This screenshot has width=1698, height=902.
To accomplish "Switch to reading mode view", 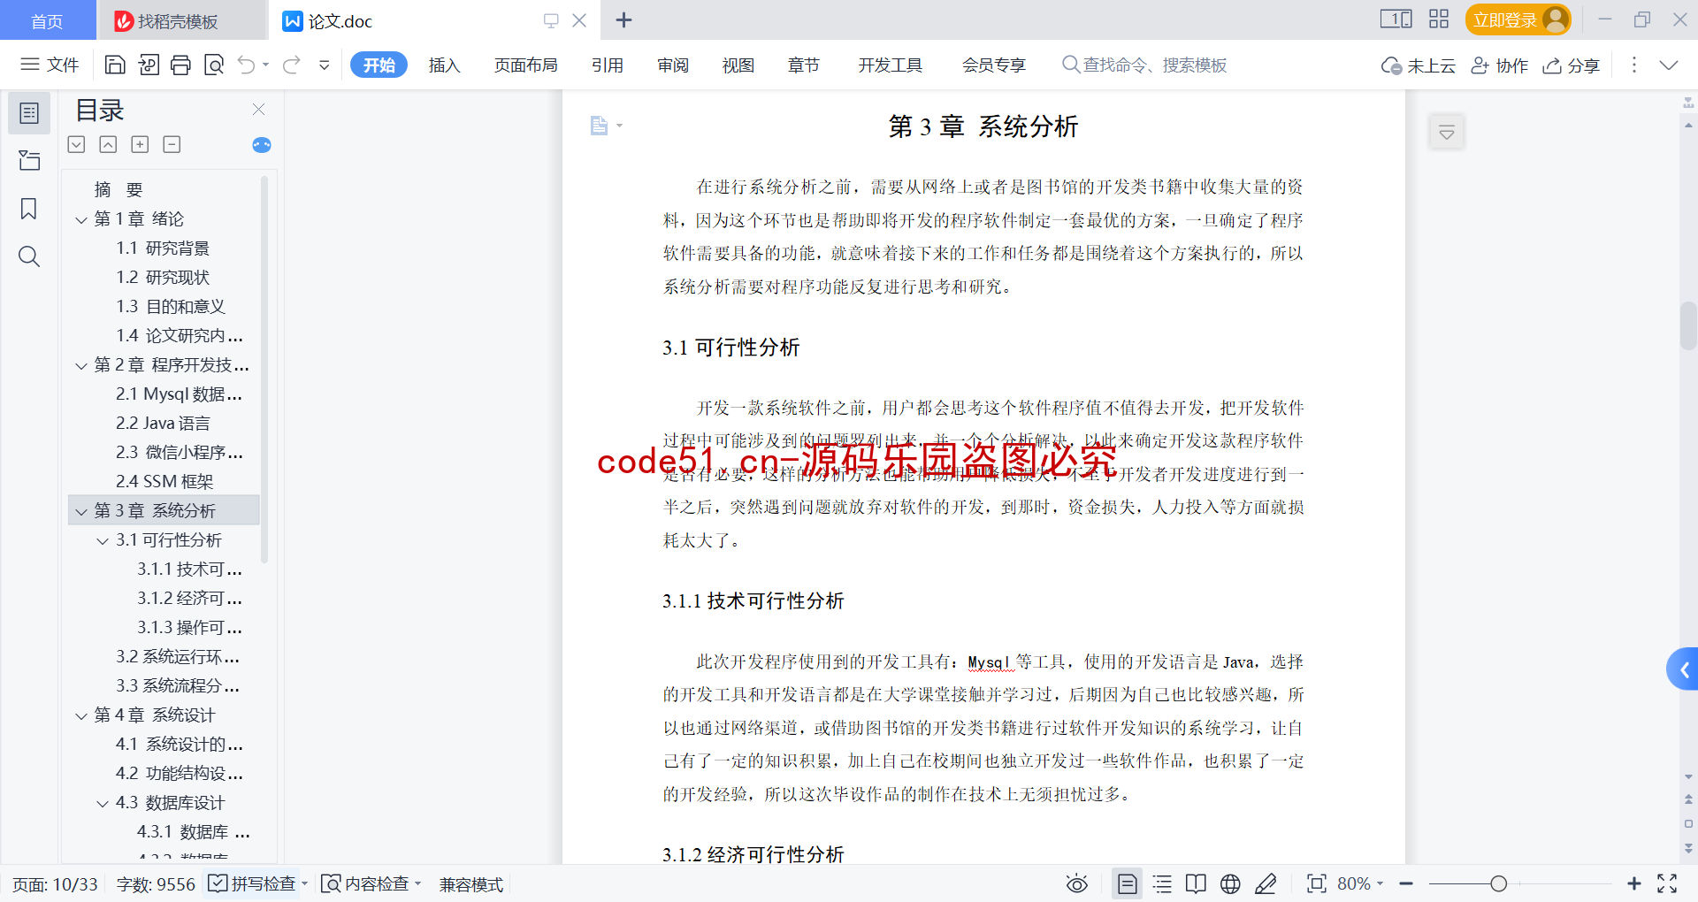I will [1196, 883].
